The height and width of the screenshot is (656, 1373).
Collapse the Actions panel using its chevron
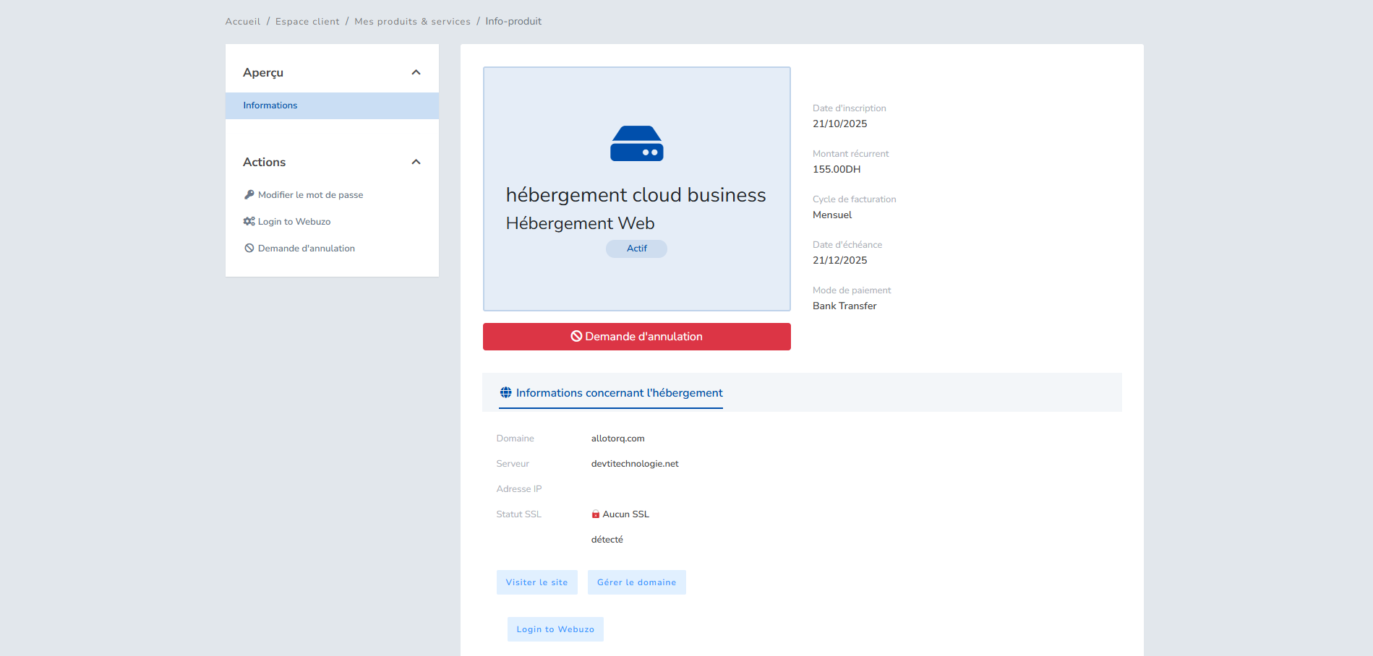(x=416, y=162)
